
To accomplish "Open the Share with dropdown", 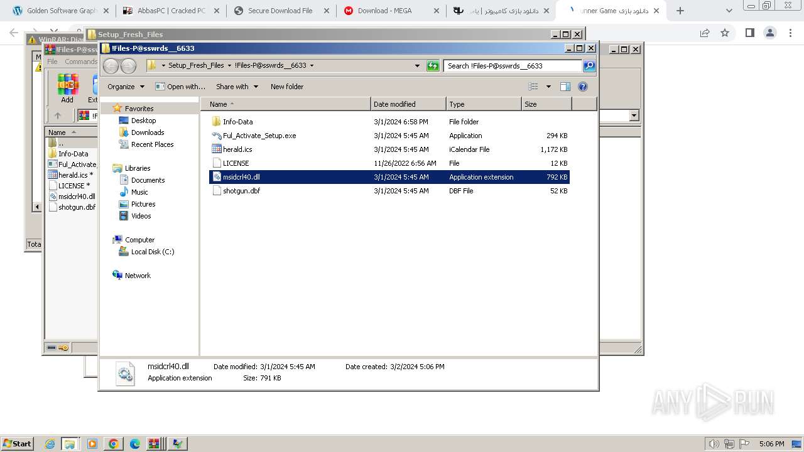I will (x=237, y=87).
